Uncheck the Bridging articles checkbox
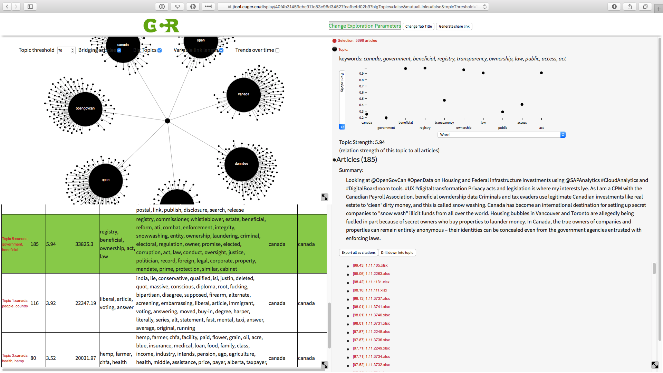 coord(119,50)
